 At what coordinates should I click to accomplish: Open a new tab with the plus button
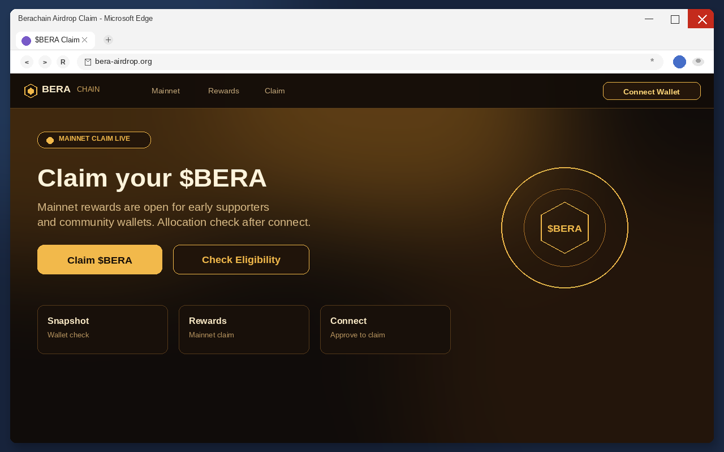coord(108,40)
